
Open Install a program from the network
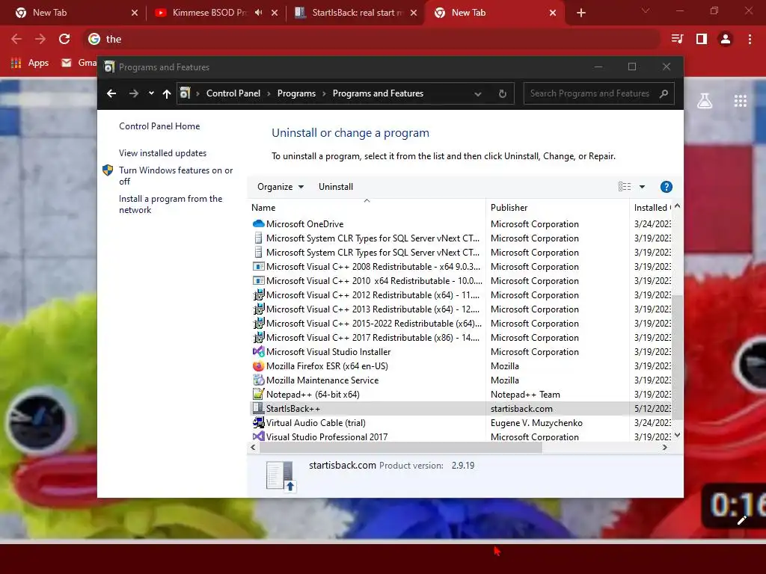(x=171, y=204)
